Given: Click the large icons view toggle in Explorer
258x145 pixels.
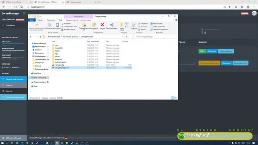Looking at the screenshot, I should click(x=176, y=98).
